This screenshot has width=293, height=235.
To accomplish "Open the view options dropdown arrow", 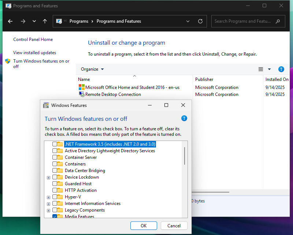I will click(x=269, y=69).
